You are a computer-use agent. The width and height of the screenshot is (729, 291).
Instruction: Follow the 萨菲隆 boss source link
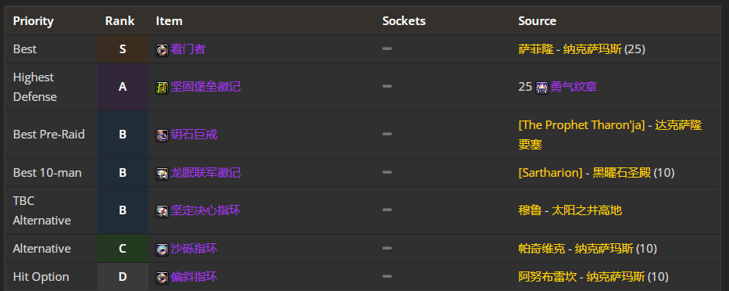pos(536,48)
